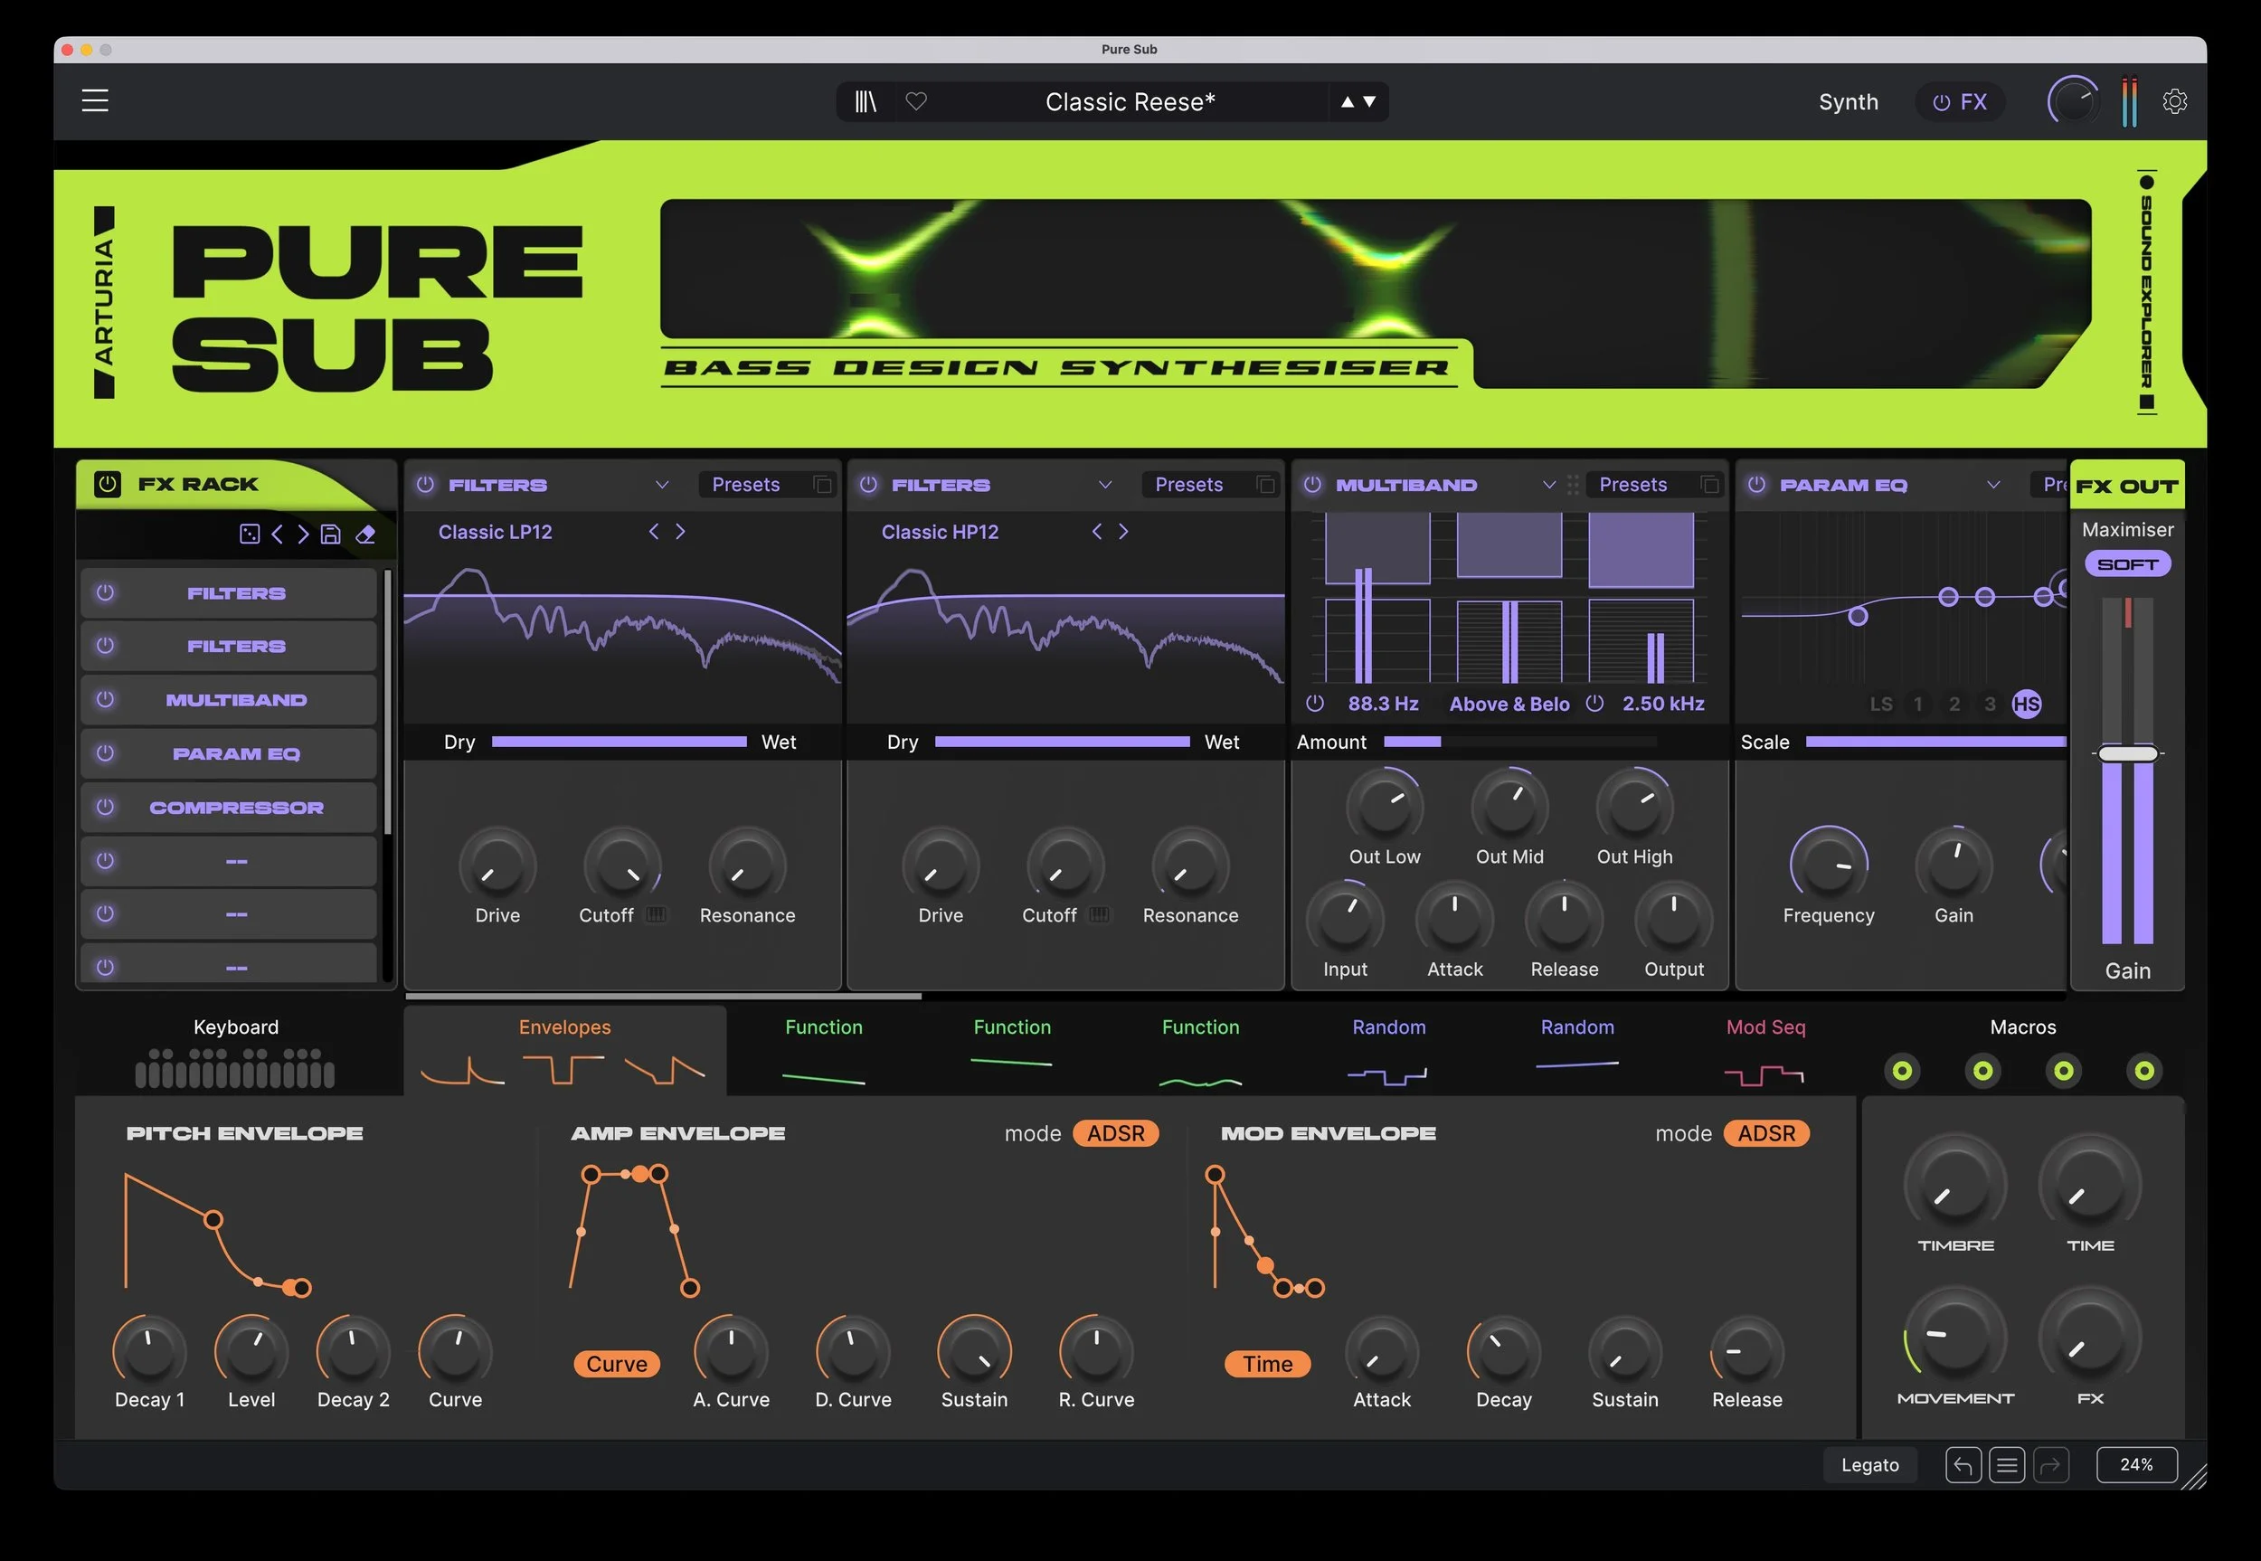Image resolution: width=2261 pixels, height=1561 pixels.
Task: Toggle power on the Multiband module header
Action: click(x=1312, y=484)
